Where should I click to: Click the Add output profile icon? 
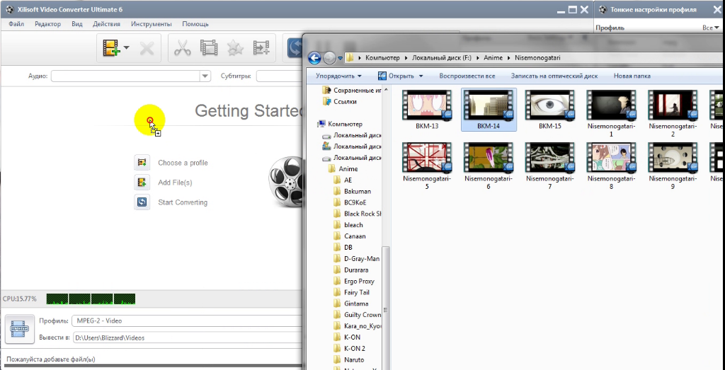pos(261,47)
